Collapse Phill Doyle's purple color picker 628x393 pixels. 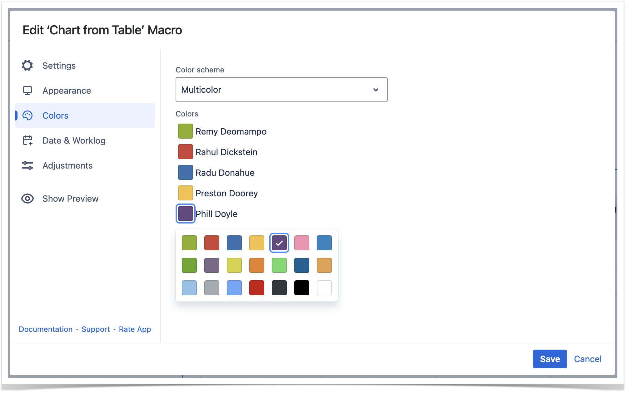click(x=185, y=214)
